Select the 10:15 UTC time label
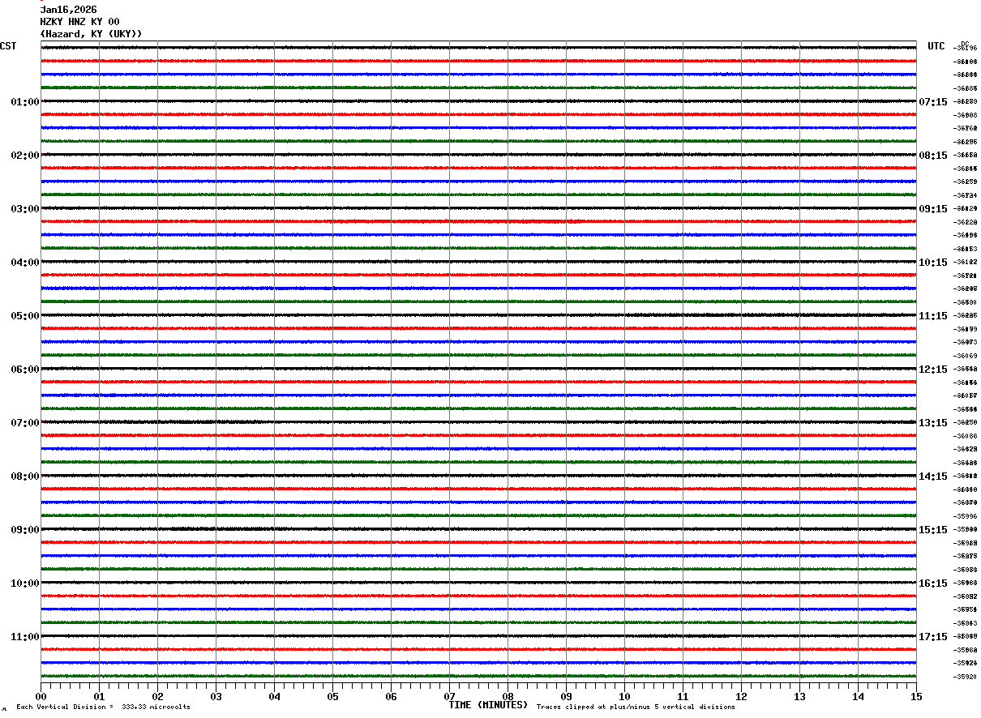 [933, 263]
